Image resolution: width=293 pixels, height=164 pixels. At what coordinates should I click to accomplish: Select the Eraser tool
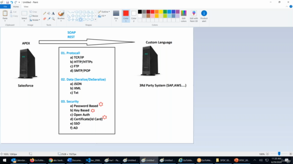point(44,19)
